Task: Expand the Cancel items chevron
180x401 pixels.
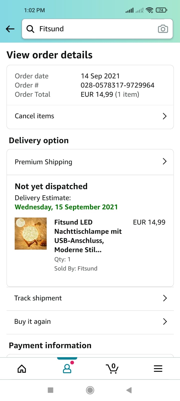Action: [164, 116]
